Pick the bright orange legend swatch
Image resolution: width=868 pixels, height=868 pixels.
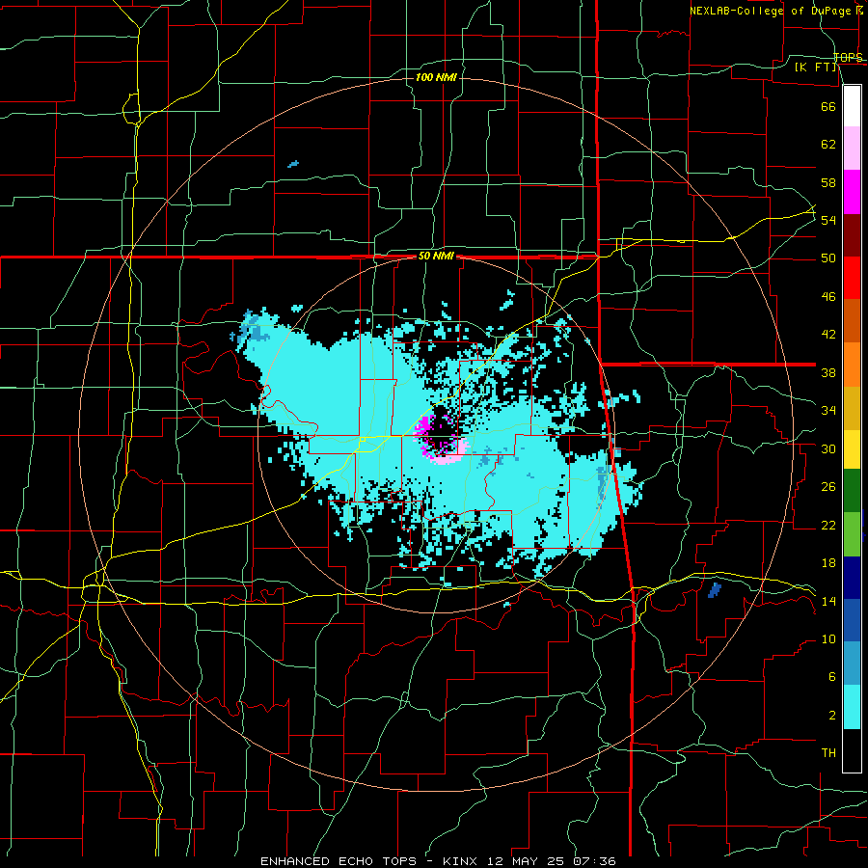pyautogui.click(x=852, y=365)
